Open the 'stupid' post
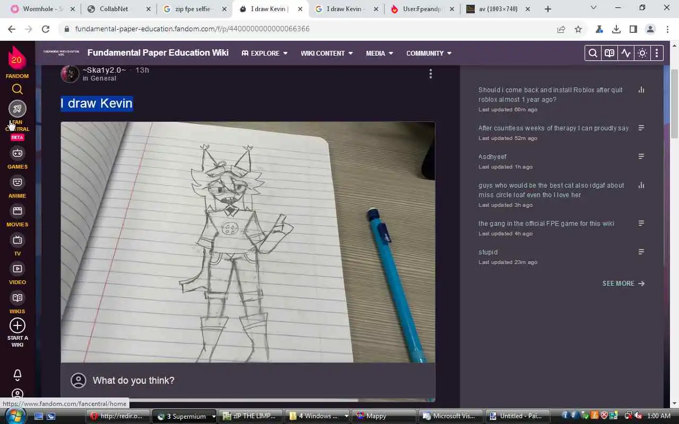The width and height of the screenshot is (679, 424). [x=488, y=252]
